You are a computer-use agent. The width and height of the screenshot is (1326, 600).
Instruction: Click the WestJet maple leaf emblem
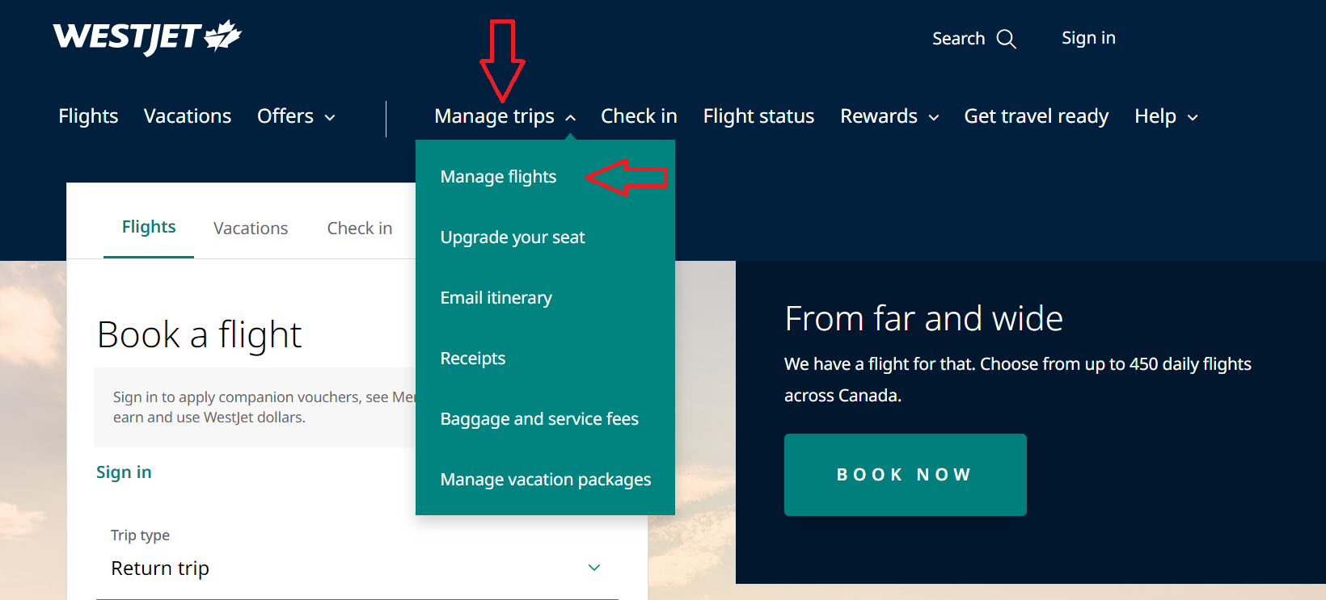coord(223,36)
